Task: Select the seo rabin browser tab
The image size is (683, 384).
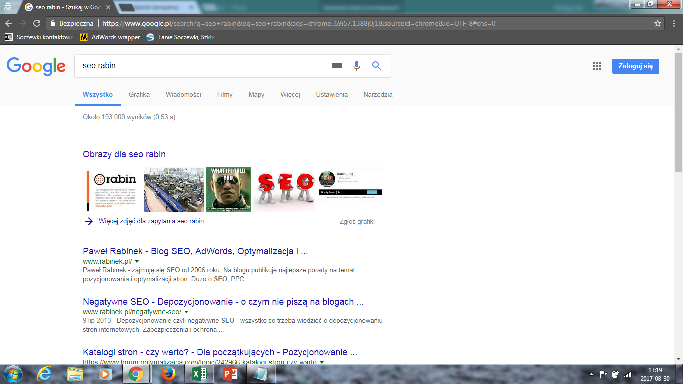Action: click(x=65, y=7)
